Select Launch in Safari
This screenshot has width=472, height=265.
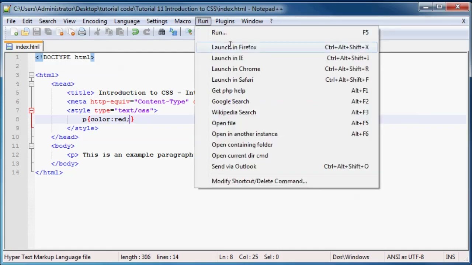point(287,80)
